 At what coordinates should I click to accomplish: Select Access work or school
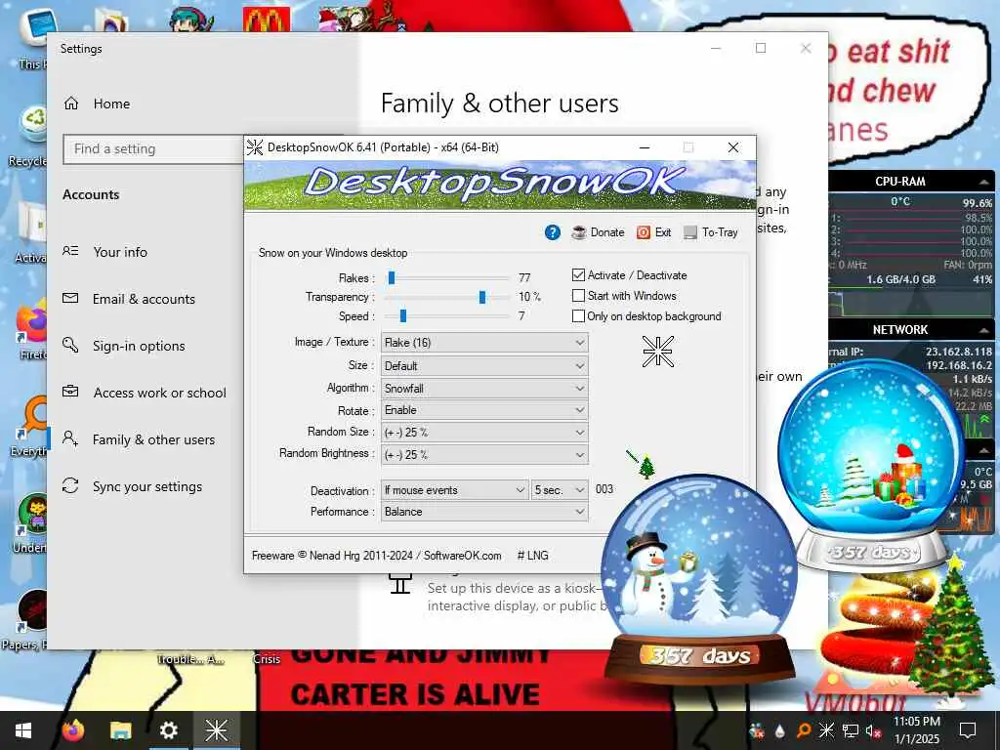(x=159, y=393)
